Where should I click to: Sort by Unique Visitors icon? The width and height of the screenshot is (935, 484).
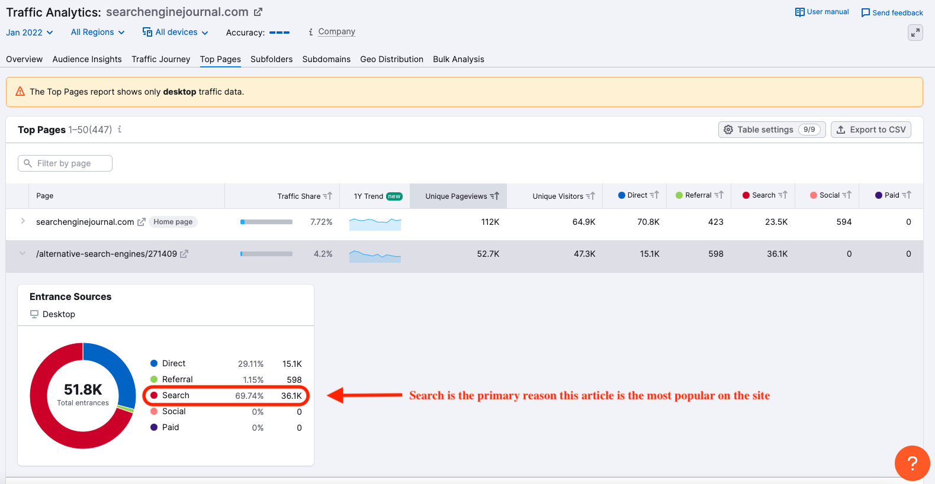pos(590,196)
